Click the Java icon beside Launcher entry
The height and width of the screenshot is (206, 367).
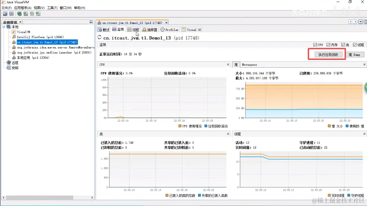(x=14, y=52)
